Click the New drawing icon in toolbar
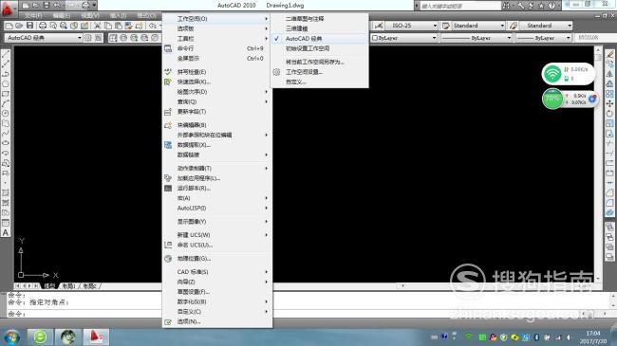 9,26
